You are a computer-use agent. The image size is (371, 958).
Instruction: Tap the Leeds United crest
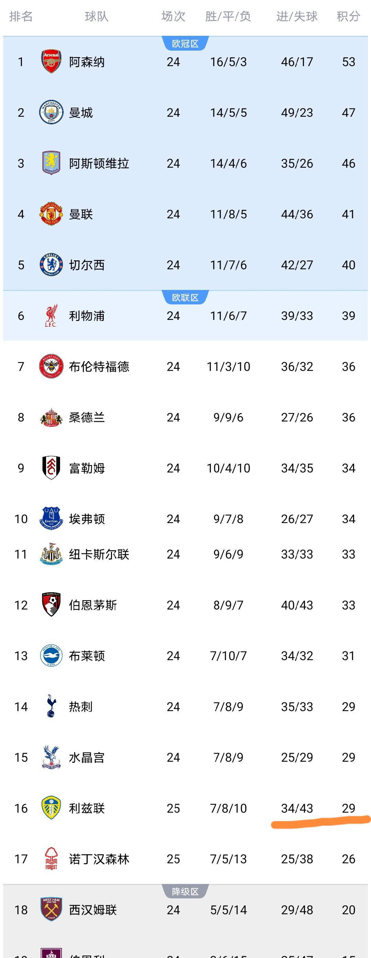click(x=51, y=808)
